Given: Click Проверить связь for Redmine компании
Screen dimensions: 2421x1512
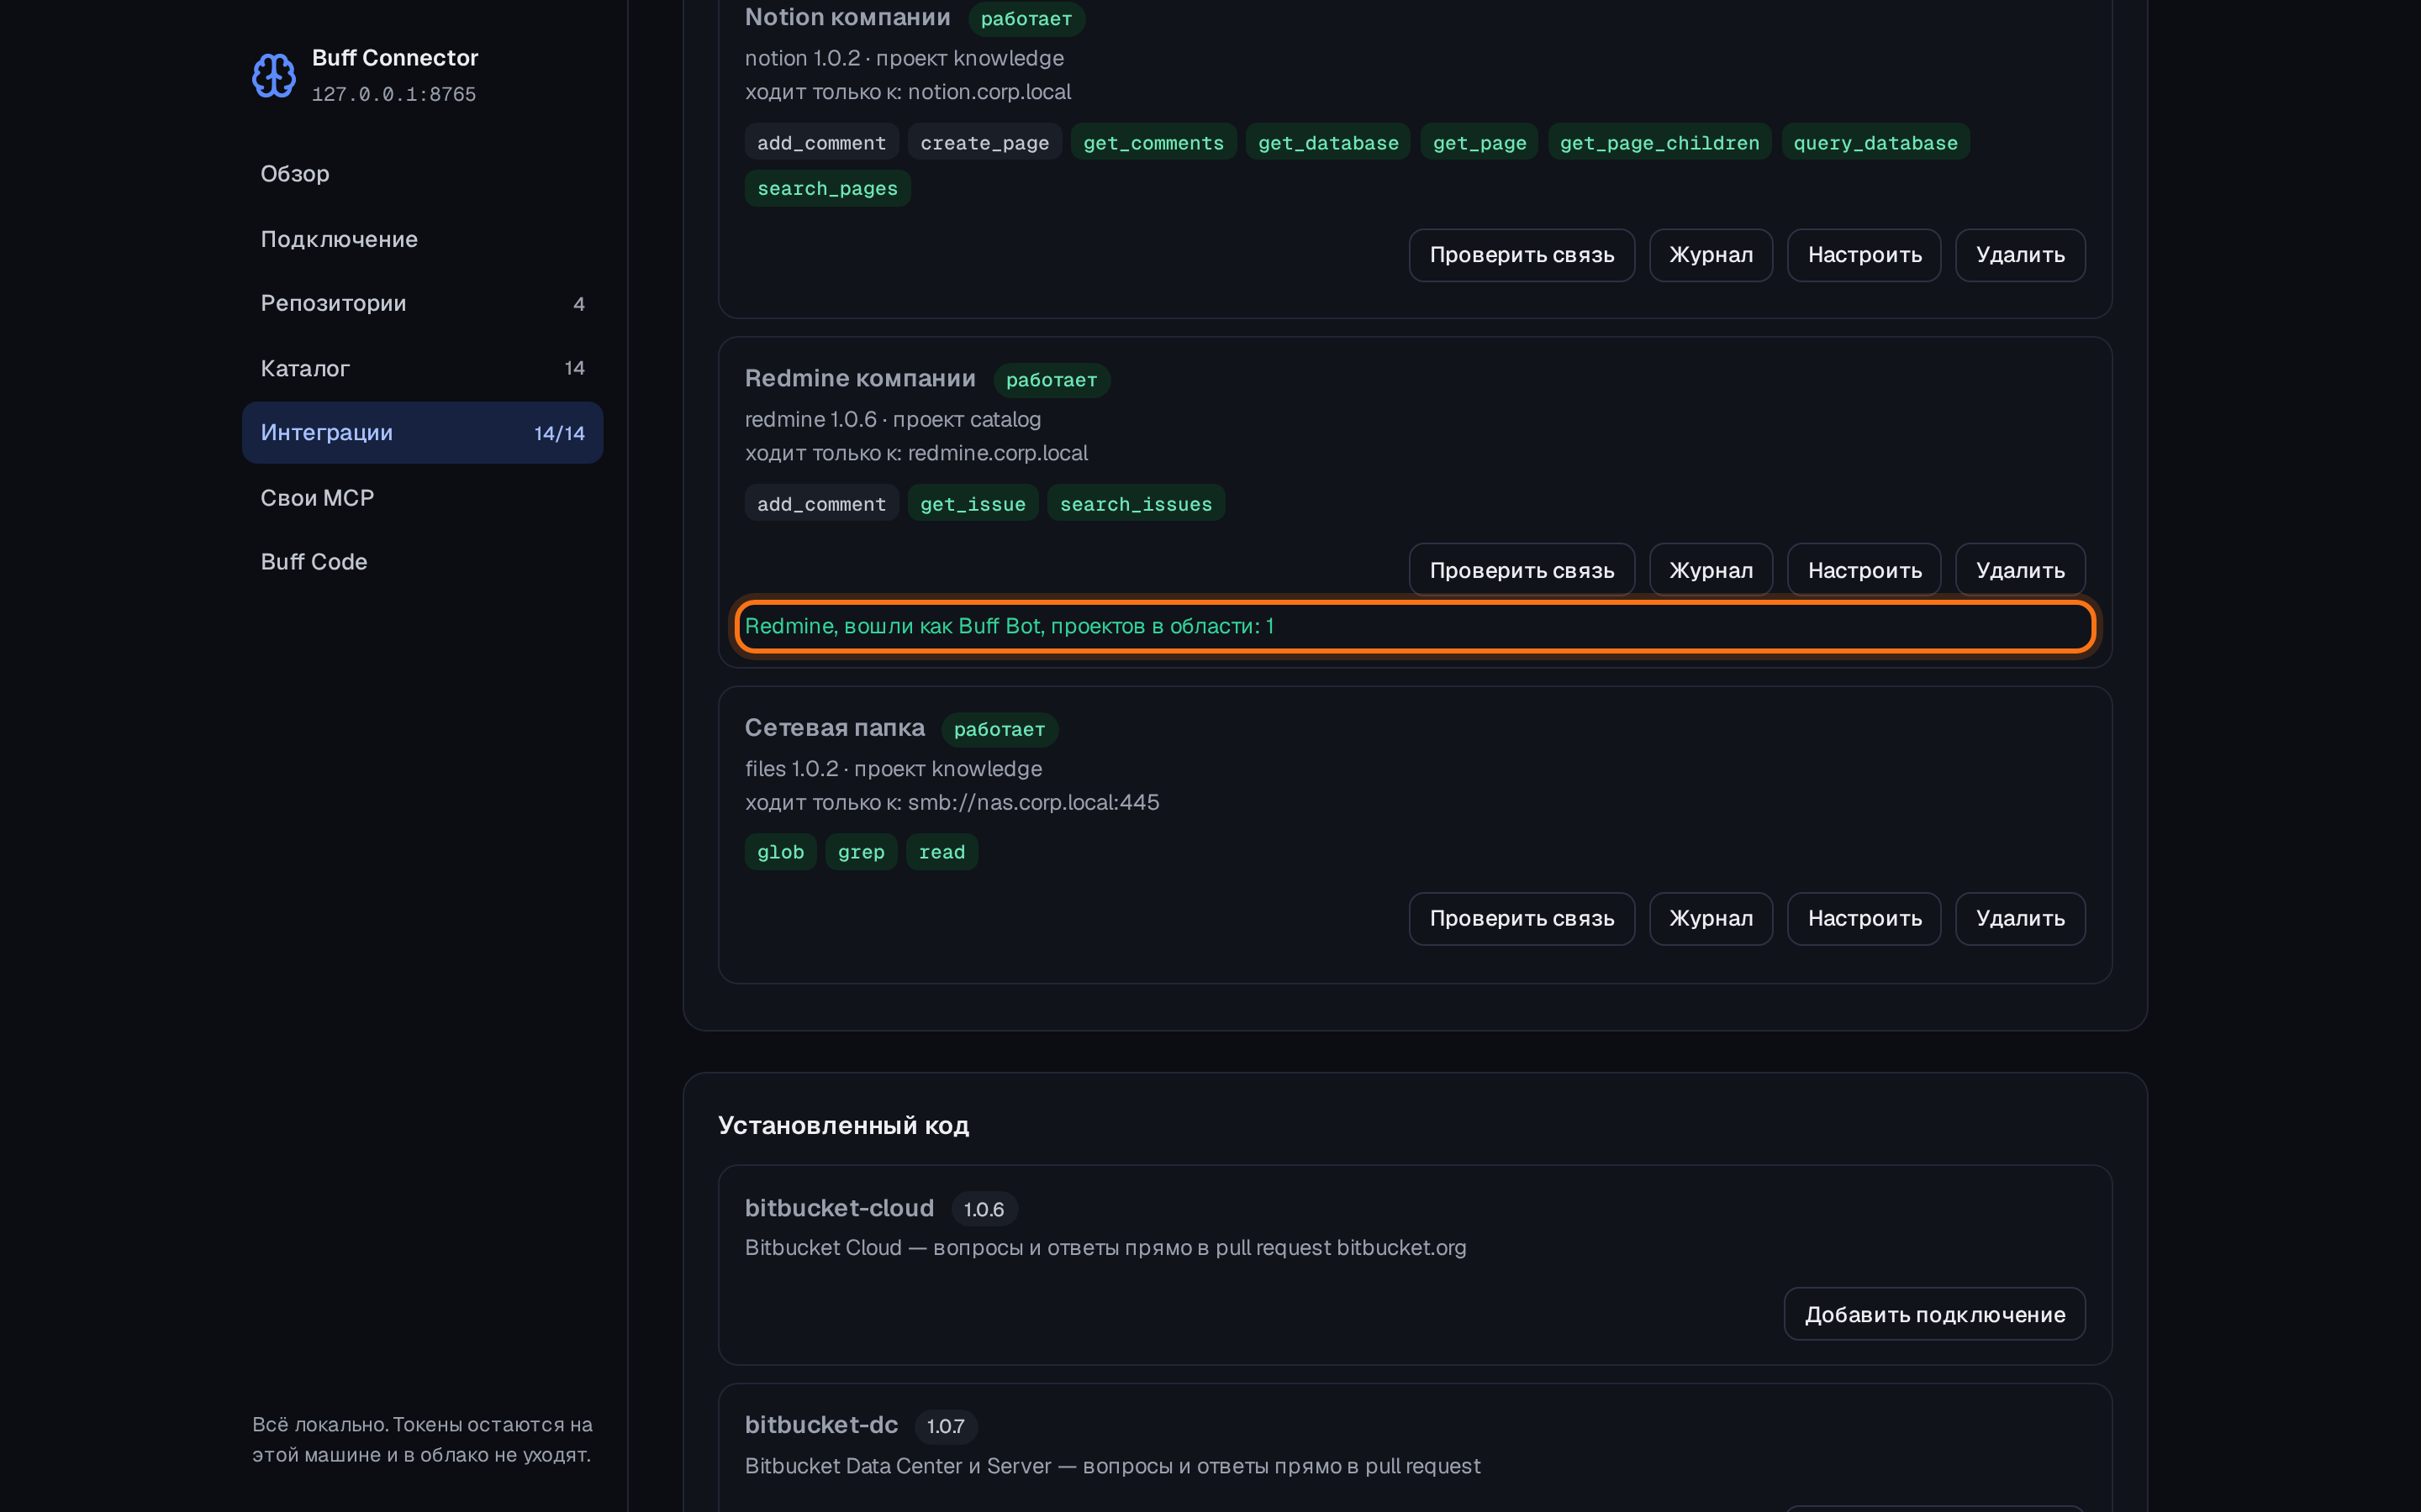Looking at the screenshot, I should pyautogui.click(x=1522, y=570).
